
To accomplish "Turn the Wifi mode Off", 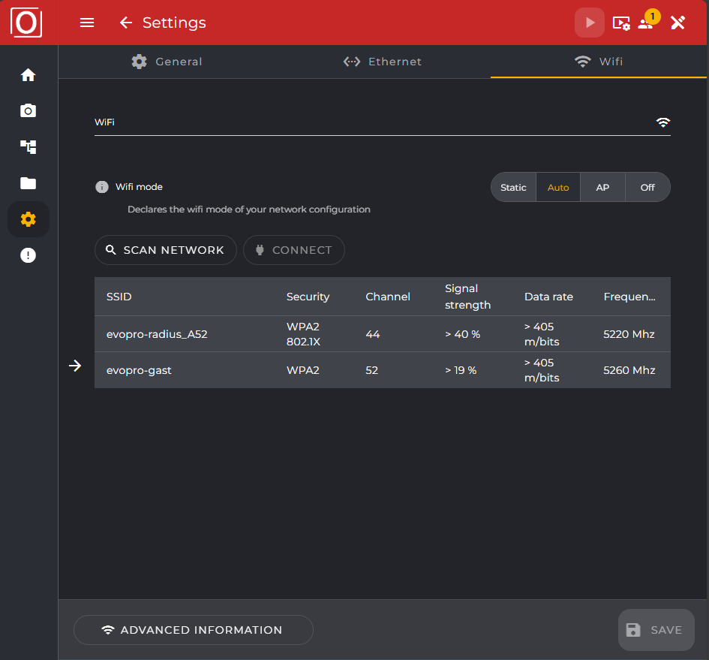I will tap(647, 187).
